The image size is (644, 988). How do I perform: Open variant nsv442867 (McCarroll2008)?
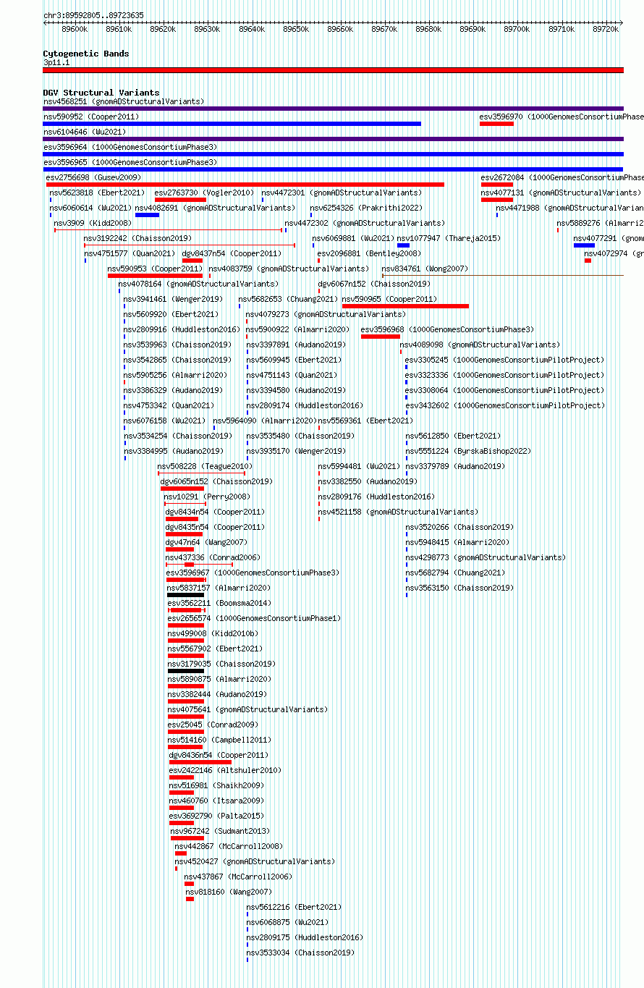[229, 846]
